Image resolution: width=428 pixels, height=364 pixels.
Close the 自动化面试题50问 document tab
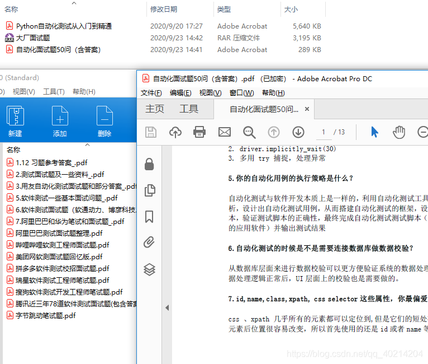click(307, 109)
